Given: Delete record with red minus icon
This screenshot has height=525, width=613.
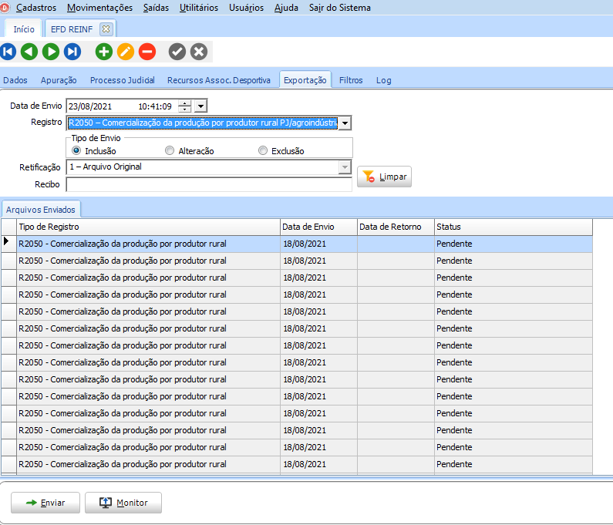Looking at the screenshot, I should pos(147,52).
